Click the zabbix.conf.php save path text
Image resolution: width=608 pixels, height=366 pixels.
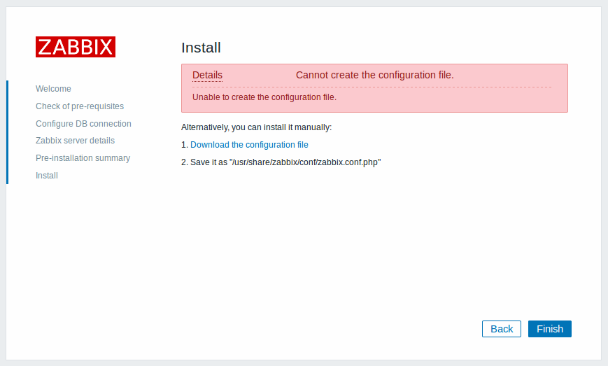click(x=305, y=162)
